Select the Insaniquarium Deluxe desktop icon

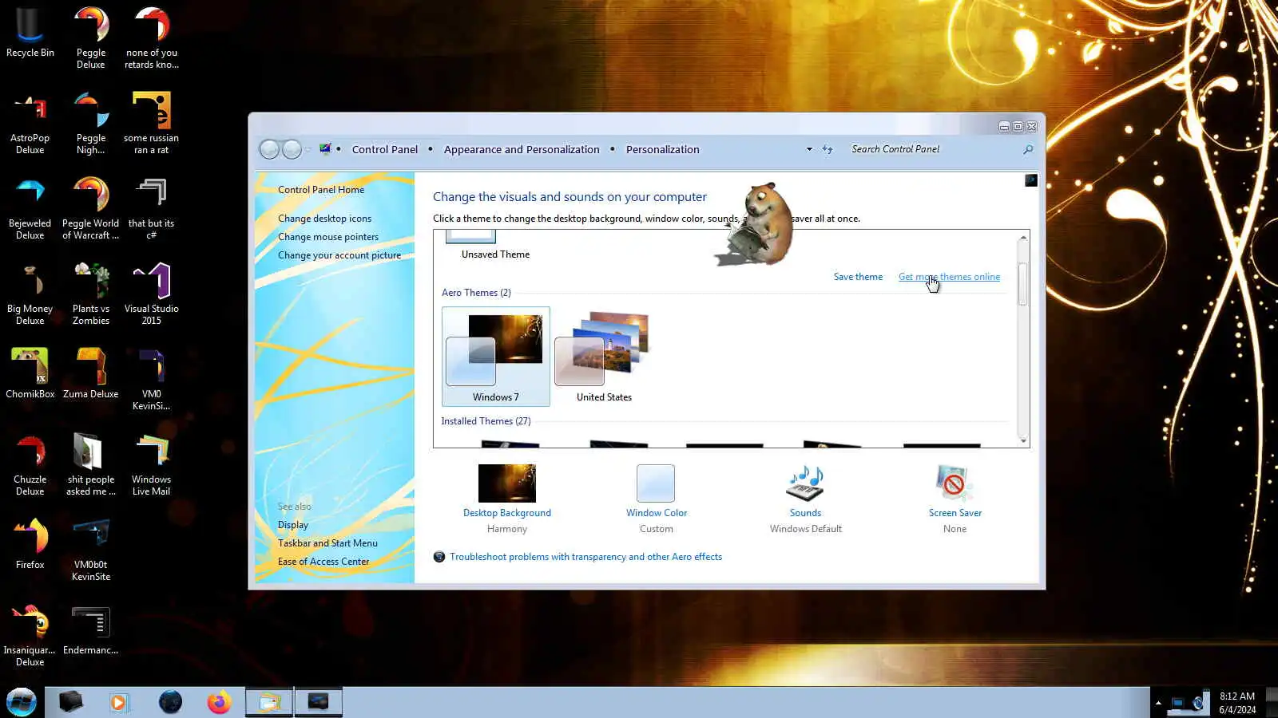[x=30, y=636]
